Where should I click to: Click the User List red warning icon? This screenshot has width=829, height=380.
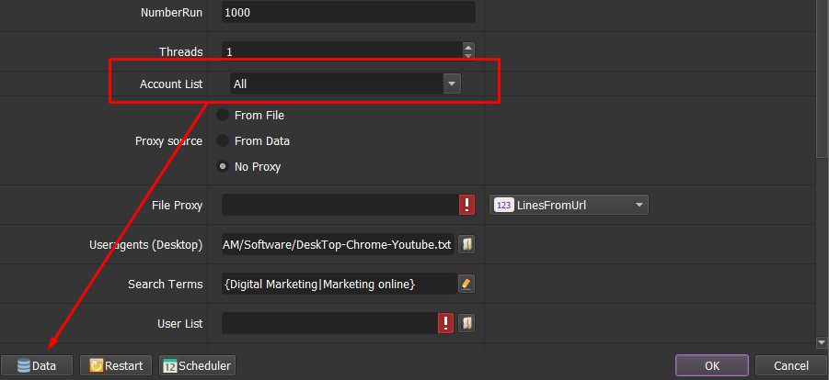pos(446,323)
